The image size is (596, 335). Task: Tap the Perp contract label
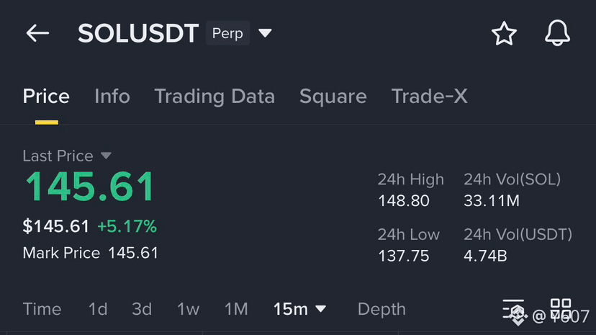[x=227, y=33]
